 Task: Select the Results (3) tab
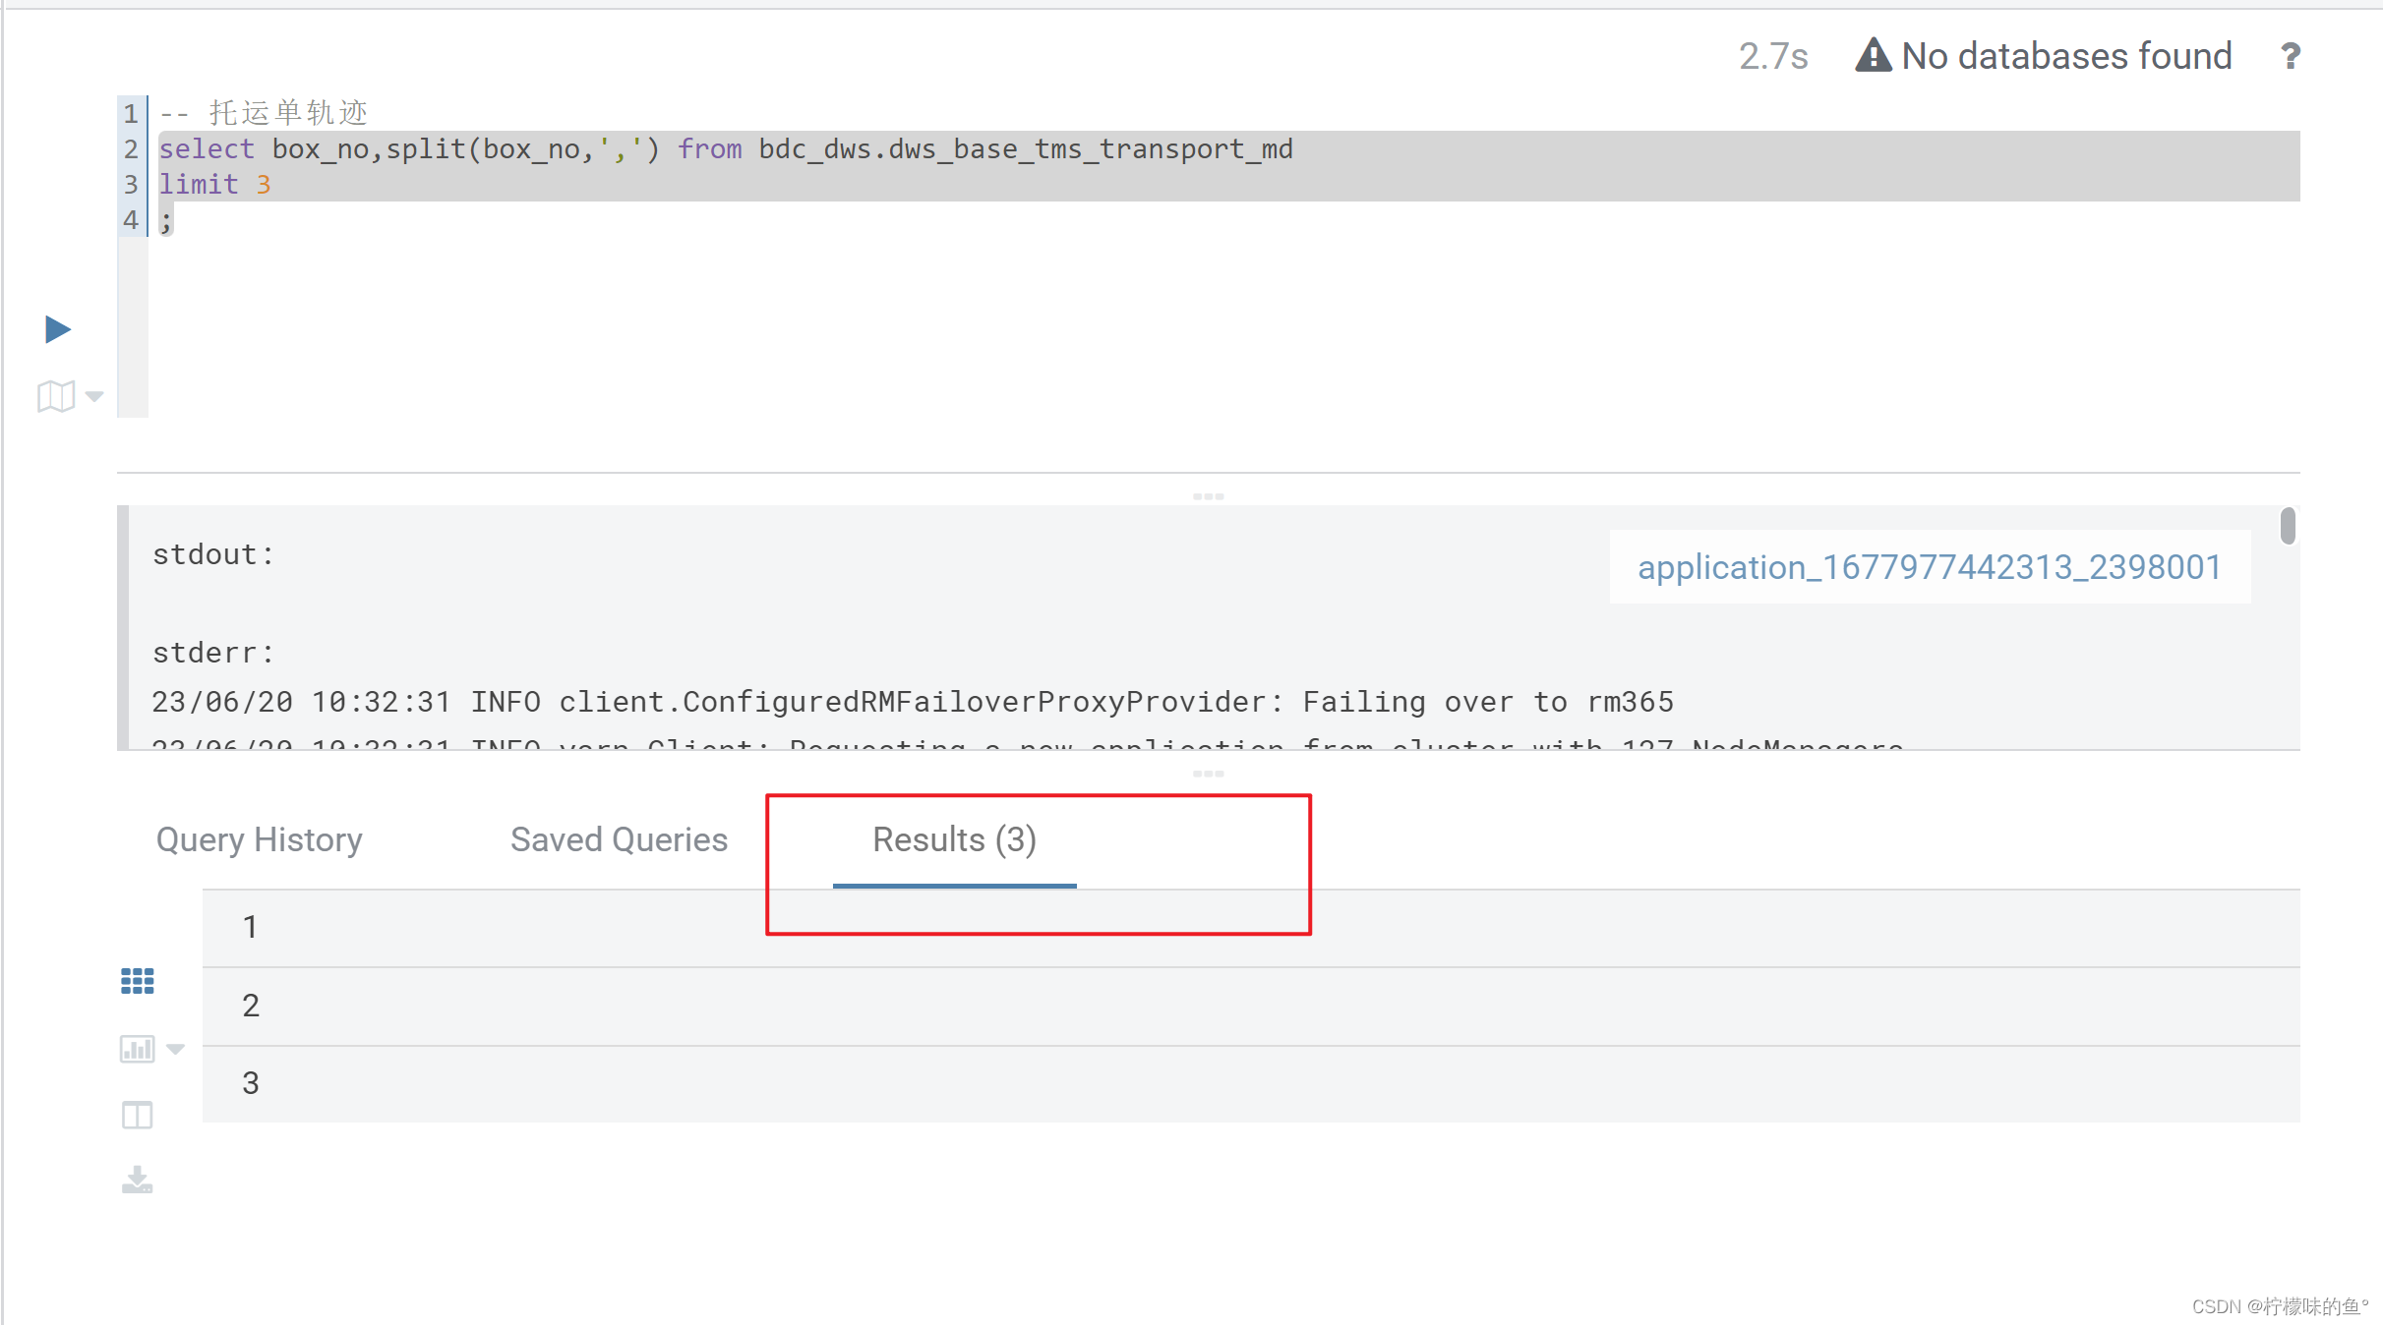point(954,839)
